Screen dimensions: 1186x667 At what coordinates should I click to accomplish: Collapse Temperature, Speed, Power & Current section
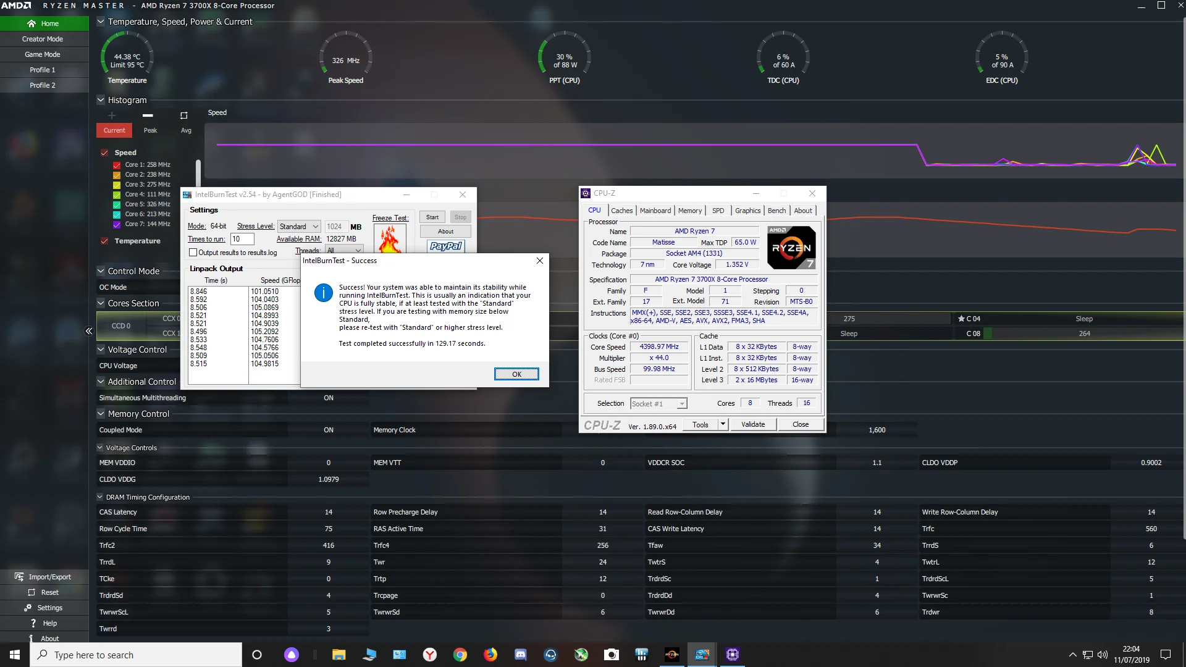101,22
